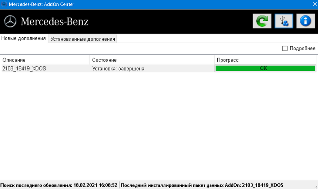Click the green refresh arrow icon
This screenshot has height=189, width=318.
(262, 21)
